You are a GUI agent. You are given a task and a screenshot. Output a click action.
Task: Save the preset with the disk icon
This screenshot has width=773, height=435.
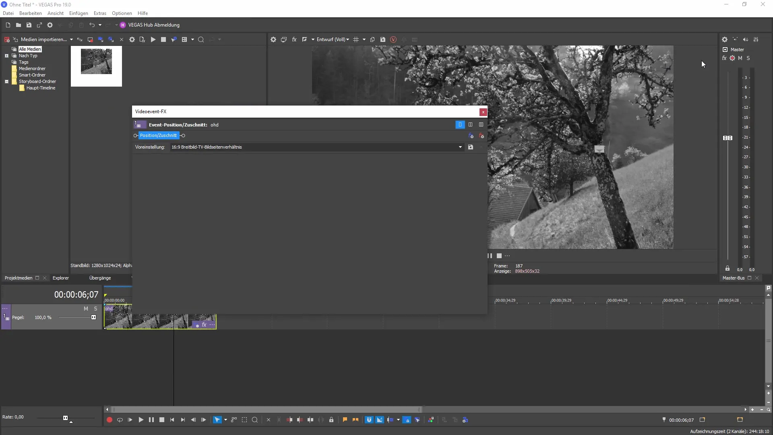pos(471,147)
